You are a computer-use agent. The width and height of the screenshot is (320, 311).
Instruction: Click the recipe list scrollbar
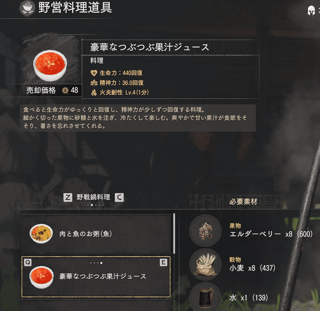point(174,234)
